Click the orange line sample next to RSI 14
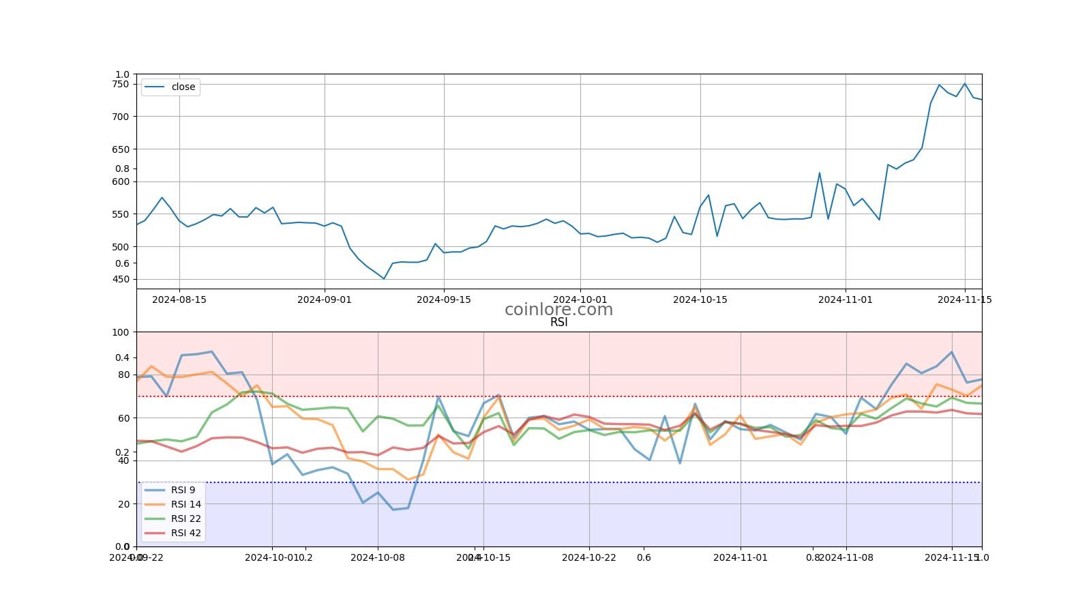The width and height of the screenshot is (1091, 614). (x=155, y=504)
